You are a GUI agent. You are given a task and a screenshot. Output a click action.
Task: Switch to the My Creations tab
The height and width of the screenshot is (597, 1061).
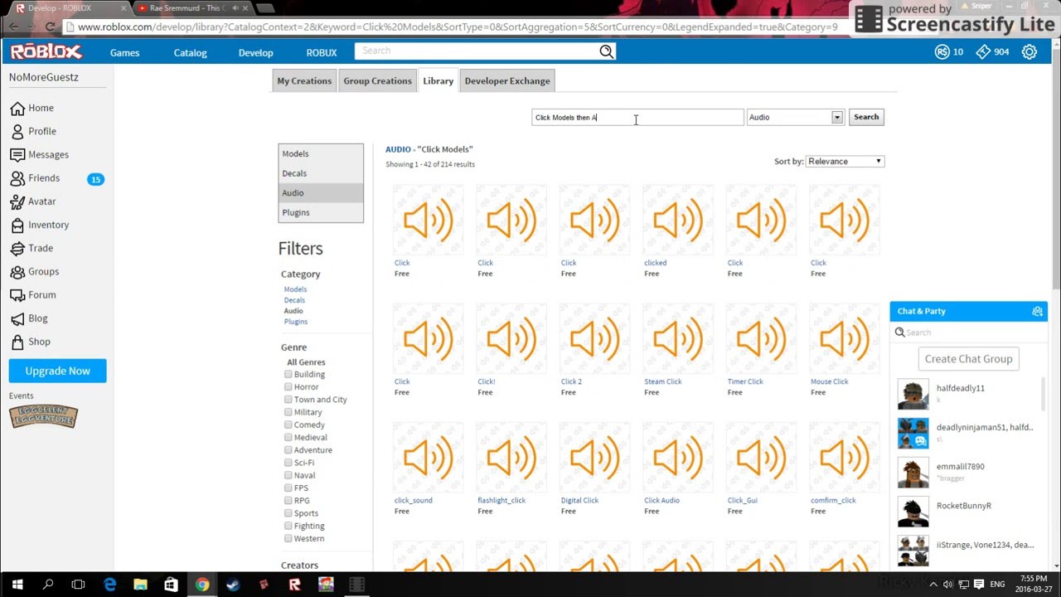click(x=304, y=80)
